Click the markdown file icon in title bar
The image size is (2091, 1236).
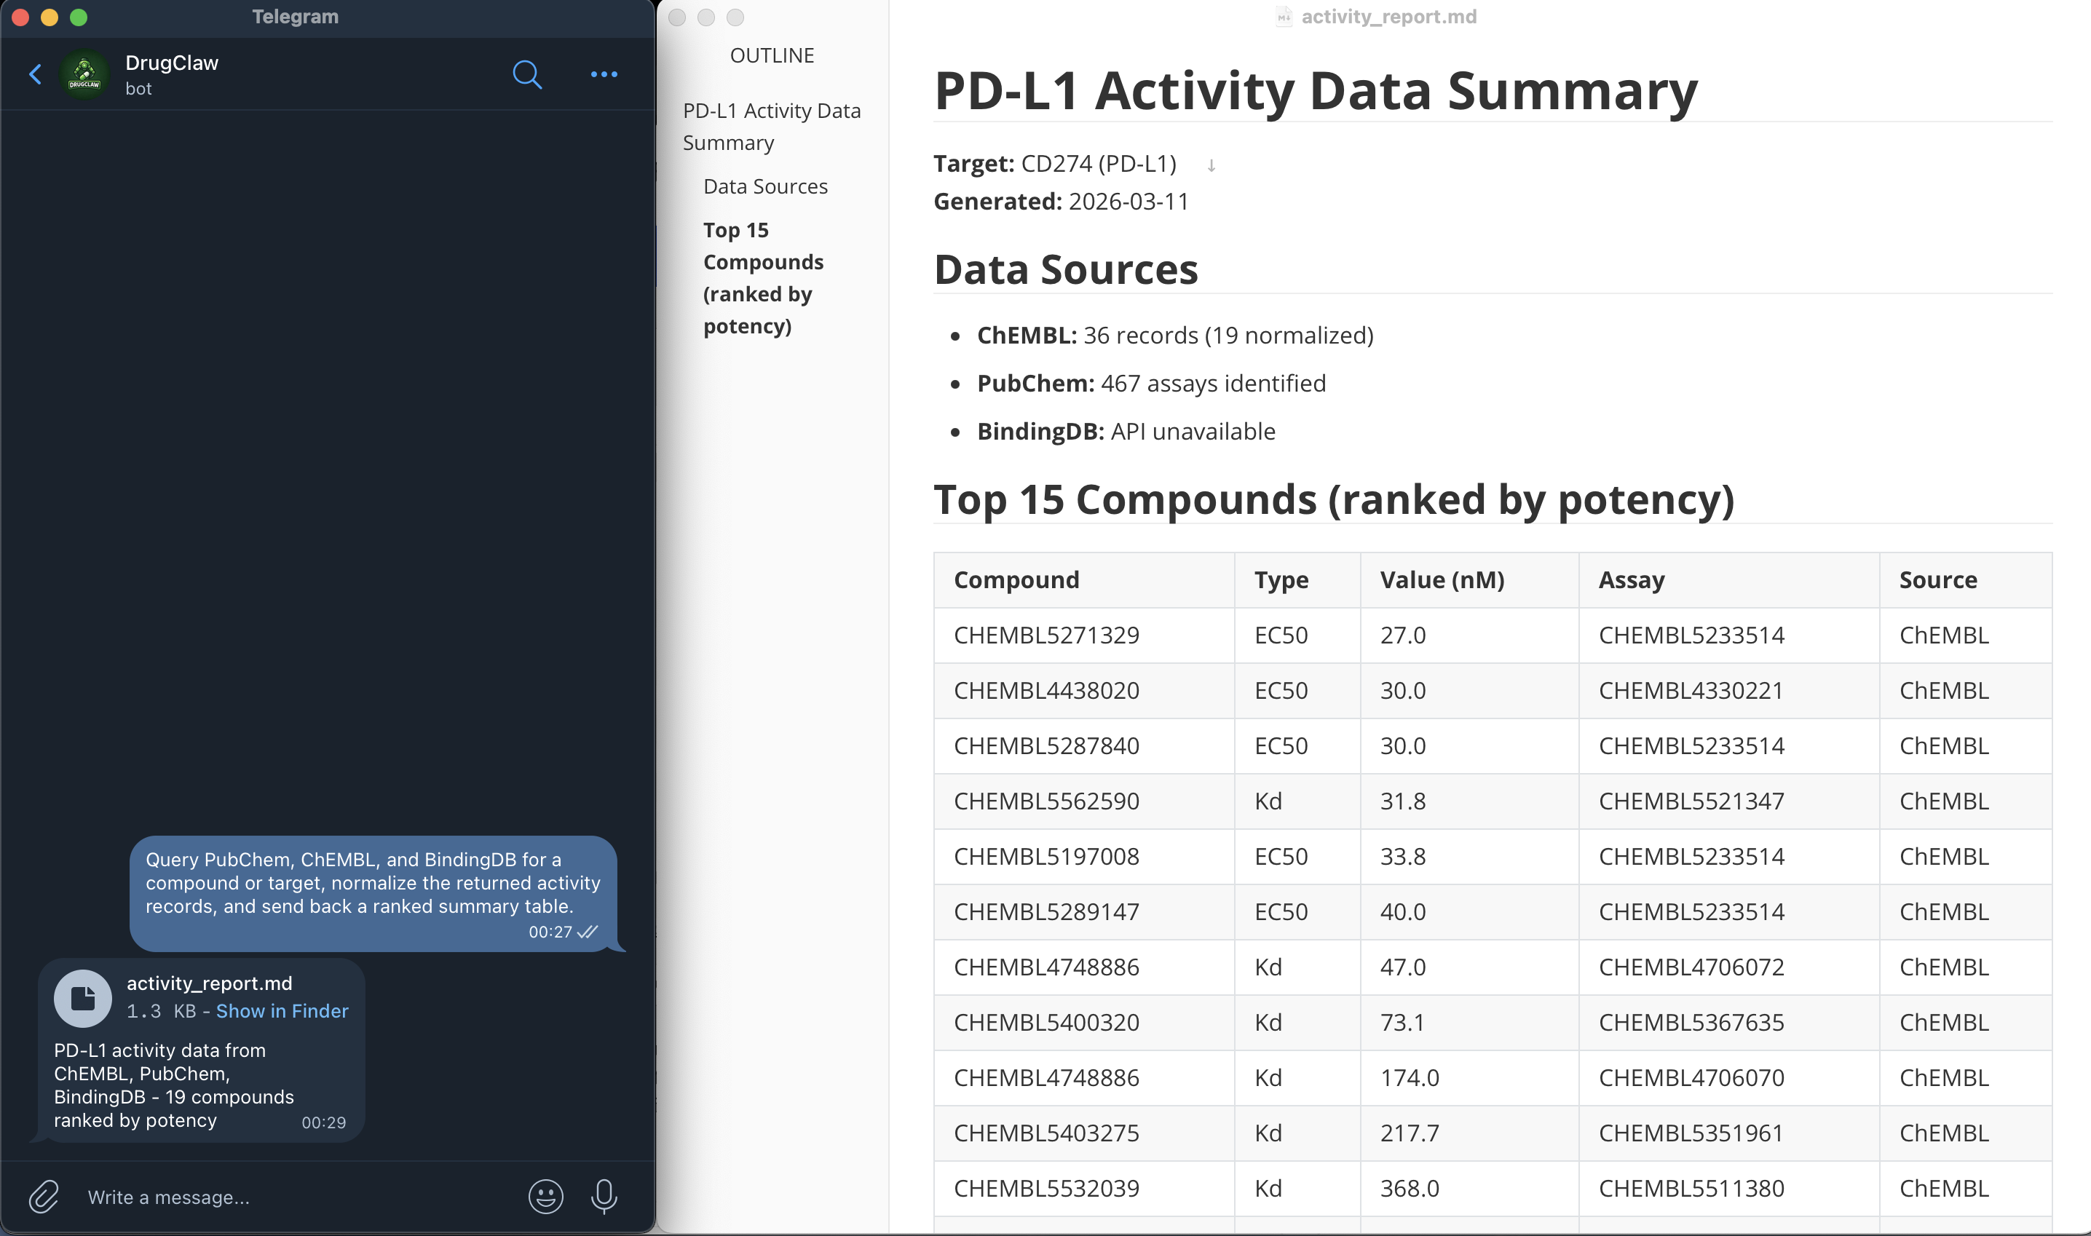pyautogui.click(x=1284, y=17)
